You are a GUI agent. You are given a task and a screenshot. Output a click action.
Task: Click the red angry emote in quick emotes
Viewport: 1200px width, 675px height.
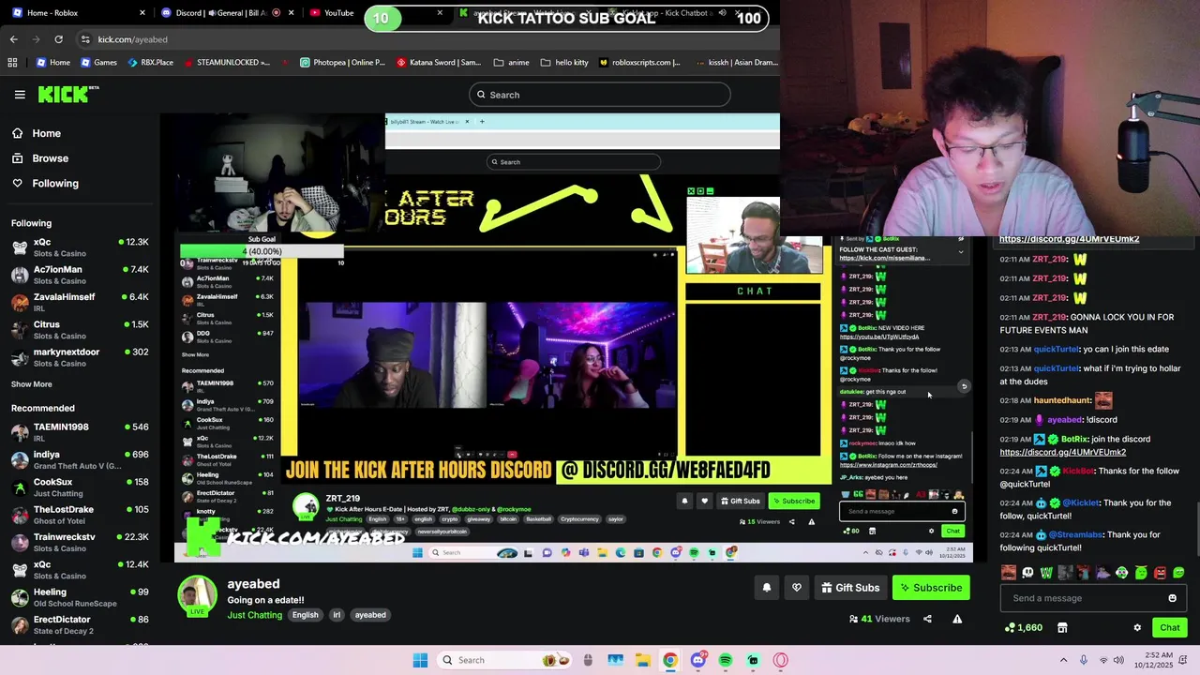click(1160, 573)
